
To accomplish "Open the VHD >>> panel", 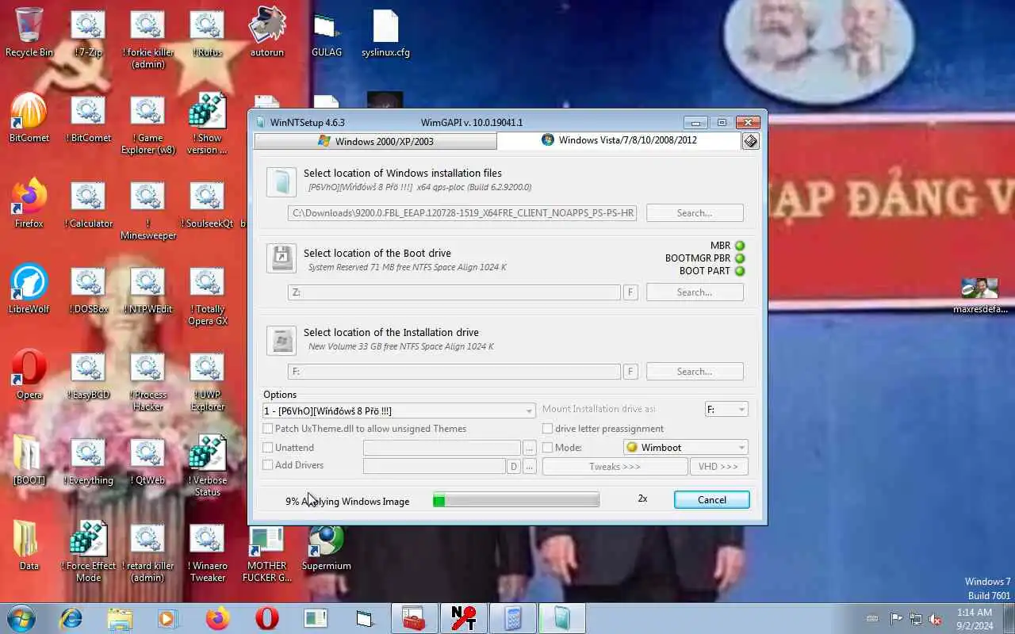I will (x=718, y=467).
